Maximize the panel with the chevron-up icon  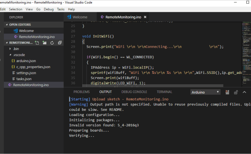click(244, 92)
